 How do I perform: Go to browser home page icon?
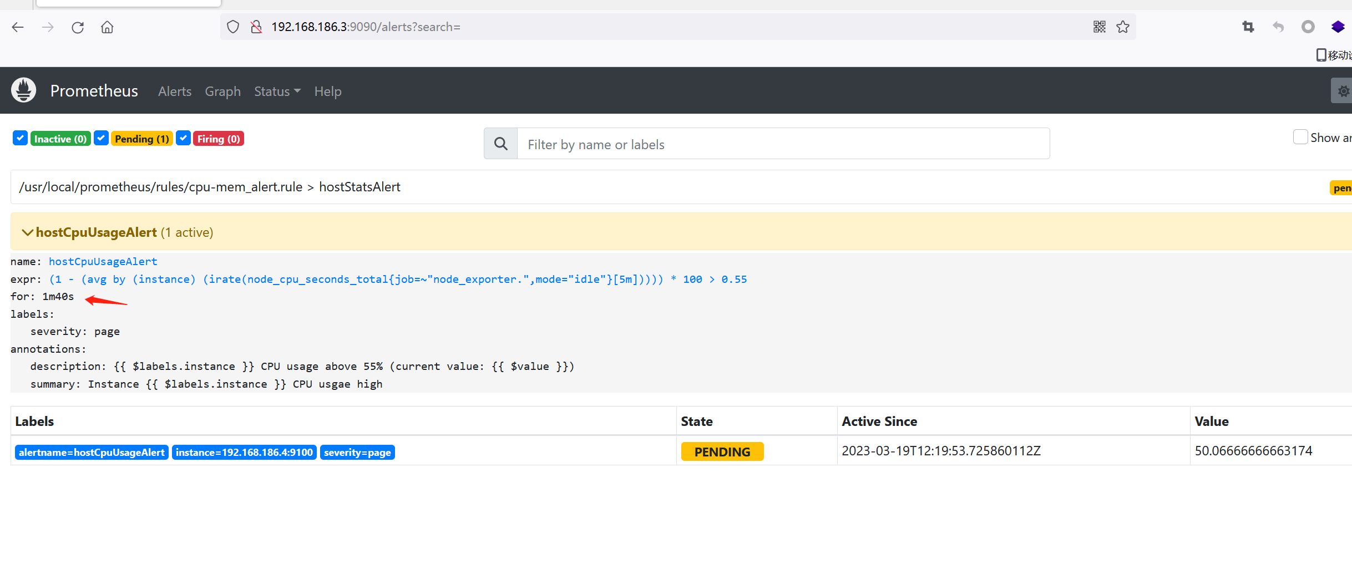click(107, 27)
